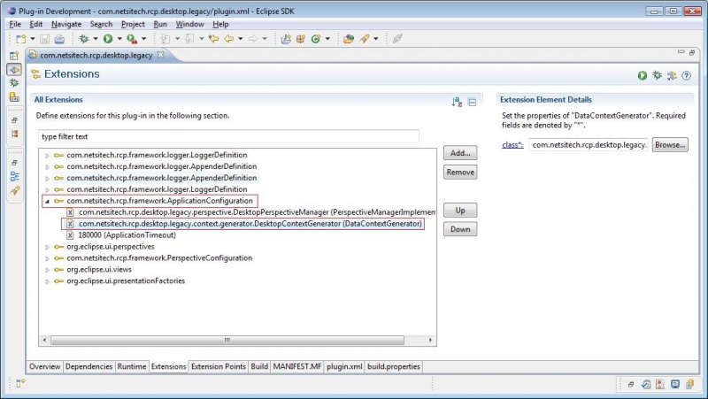Open the Plug-in Development perspective icon
The width and height of the screenshot is (708, 399).
click(x=14, y=69)
